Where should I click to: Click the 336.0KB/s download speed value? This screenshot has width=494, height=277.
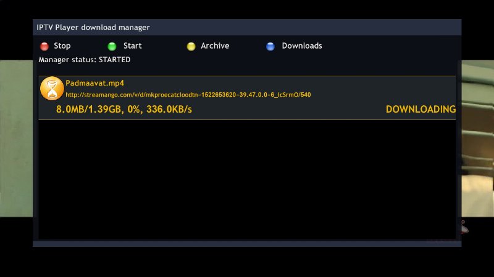click(170, 110)
